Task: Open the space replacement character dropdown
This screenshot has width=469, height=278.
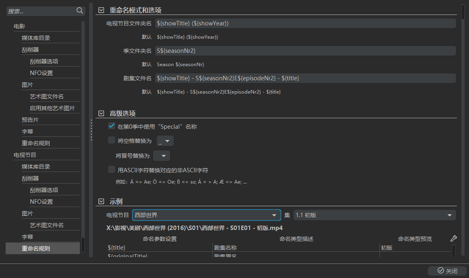Action: pyautogui.click(x=165, y=141)
